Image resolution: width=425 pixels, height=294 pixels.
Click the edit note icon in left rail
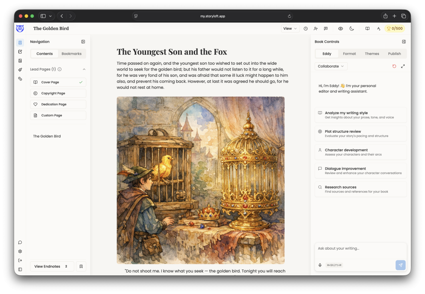pos(20,51)
